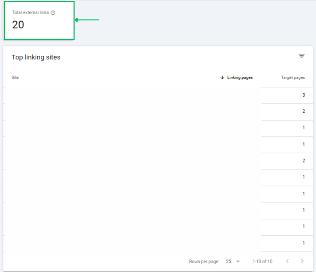Click the number 20 in the links card
The width and height of the screenshot is (316, 272).
click(x=18, y=25)
